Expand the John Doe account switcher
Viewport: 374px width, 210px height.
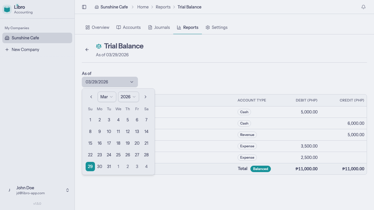pos(67,190)
